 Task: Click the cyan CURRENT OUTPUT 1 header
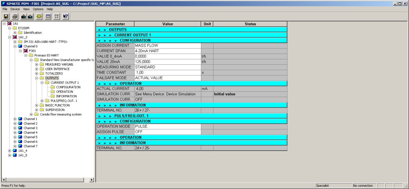pyautogui.click(x=191, y=35)
